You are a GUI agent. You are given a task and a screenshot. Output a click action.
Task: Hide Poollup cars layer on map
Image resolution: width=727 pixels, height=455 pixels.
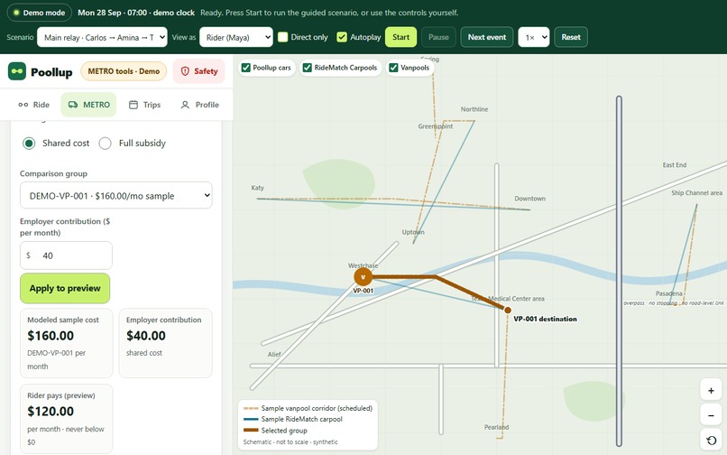pyautogui.click(x=245, y=68)
